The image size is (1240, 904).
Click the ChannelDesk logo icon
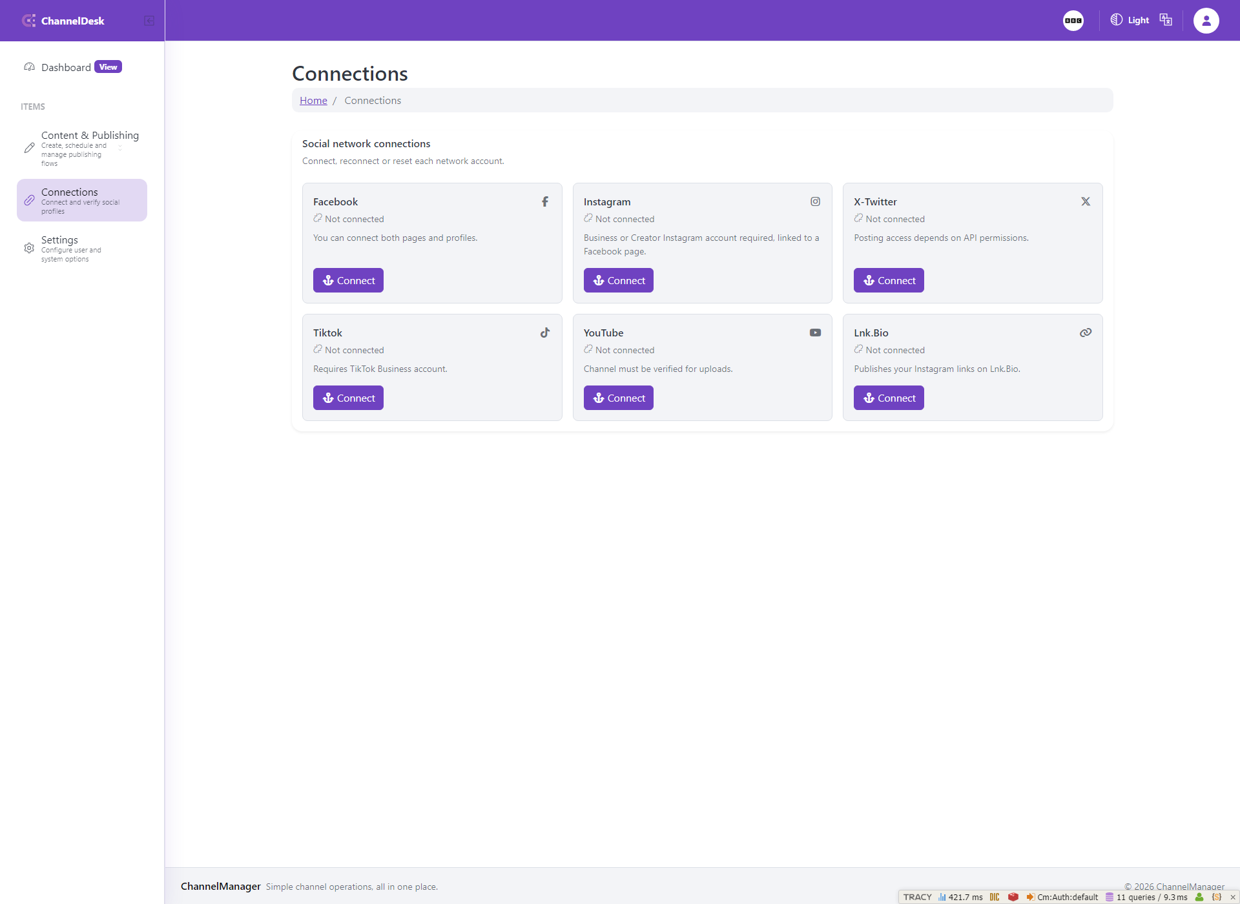click(29, 21)
